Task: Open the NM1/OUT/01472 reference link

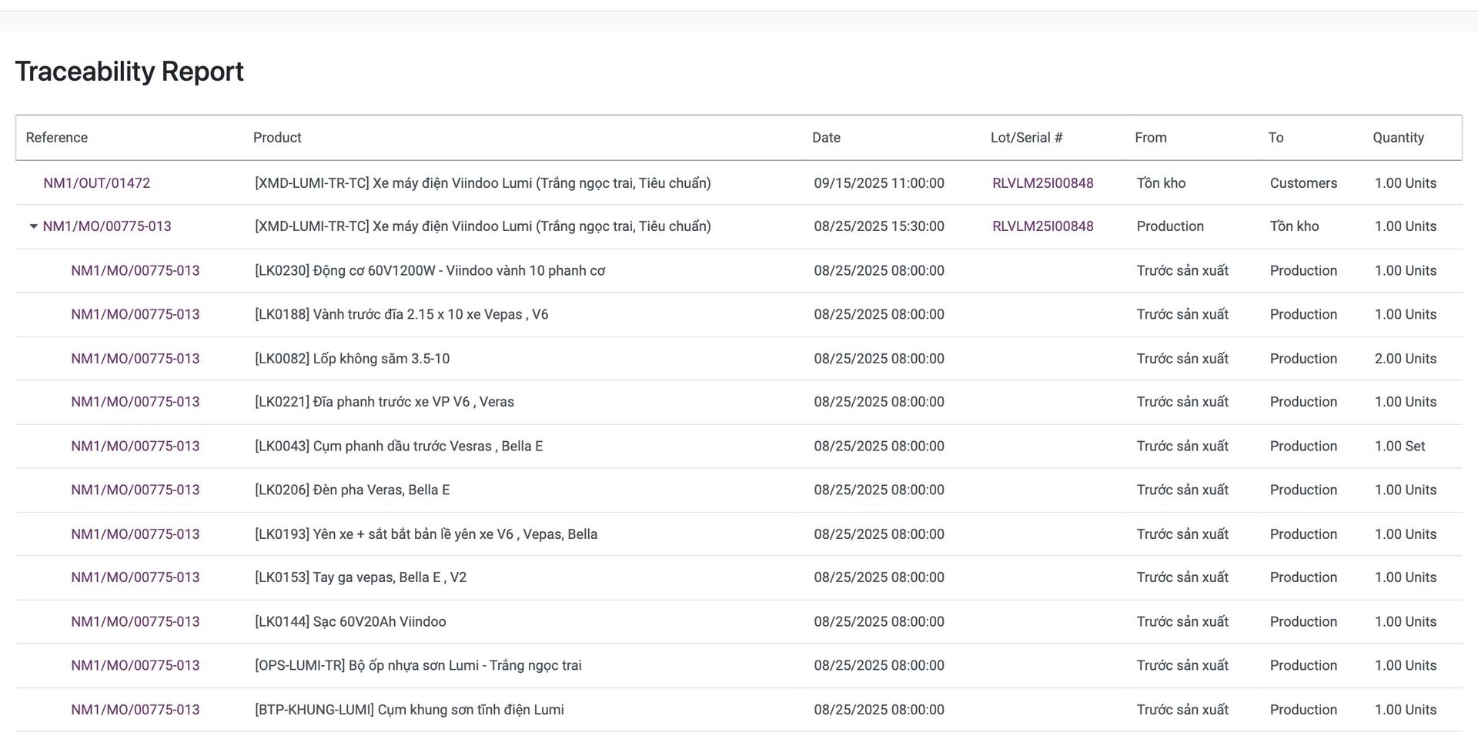Action: point(97,183)
